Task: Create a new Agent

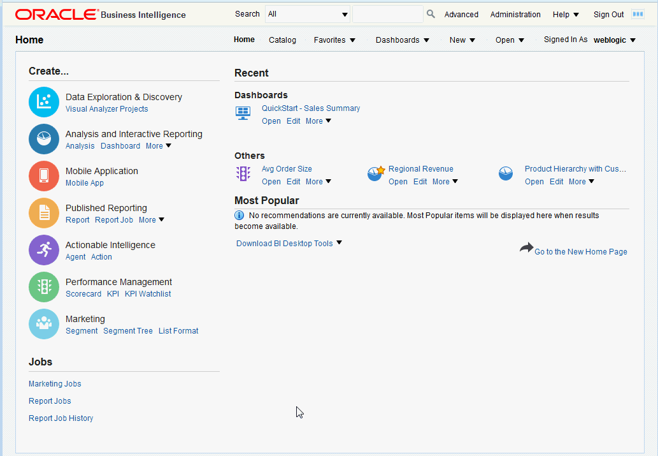Action: pos(76,257)
